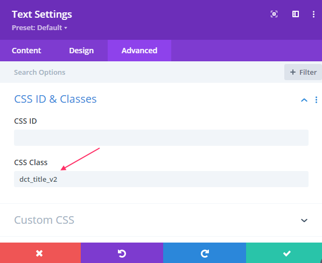
Task: Discard changes with the red X button
Action: [x=40, y=253]
